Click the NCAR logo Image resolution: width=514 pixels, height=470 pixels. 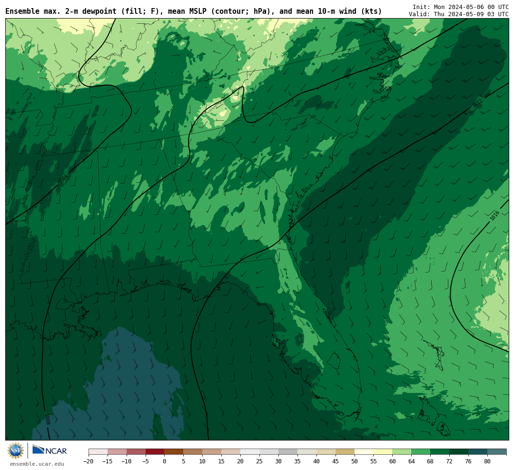tap(49, 450)
